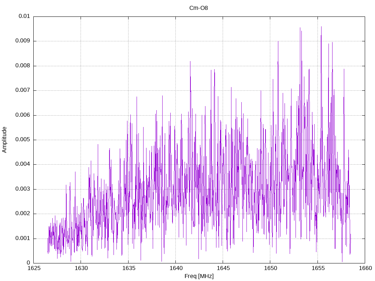
Task: Click the y-axis tick label "0.003"
Action: (x=23, y=189)
